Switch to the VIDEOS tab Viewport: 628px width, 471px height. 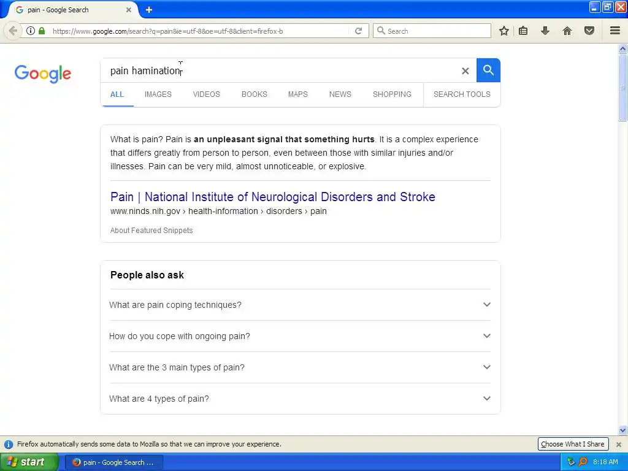click(x=206, y=94)
